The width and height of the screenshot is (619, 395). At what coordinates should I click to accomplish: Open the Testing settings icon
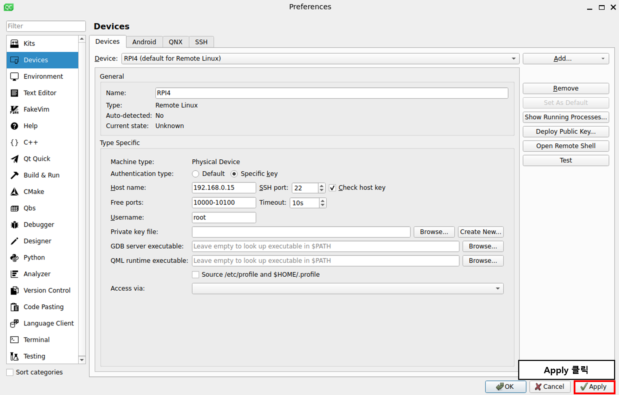14,356
